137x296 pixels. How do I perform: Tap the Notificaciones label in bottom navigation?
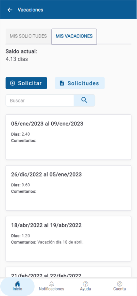(x=51, y=289)
